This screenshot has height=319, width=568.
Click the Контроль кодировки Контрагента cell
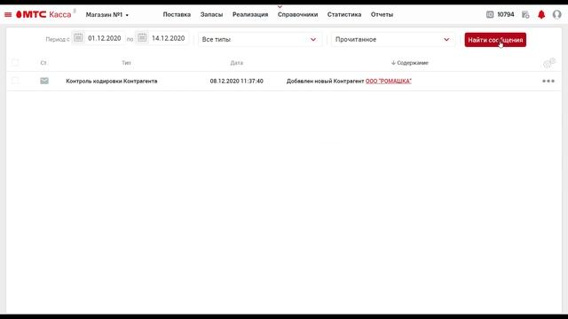[x=112, y=81]
